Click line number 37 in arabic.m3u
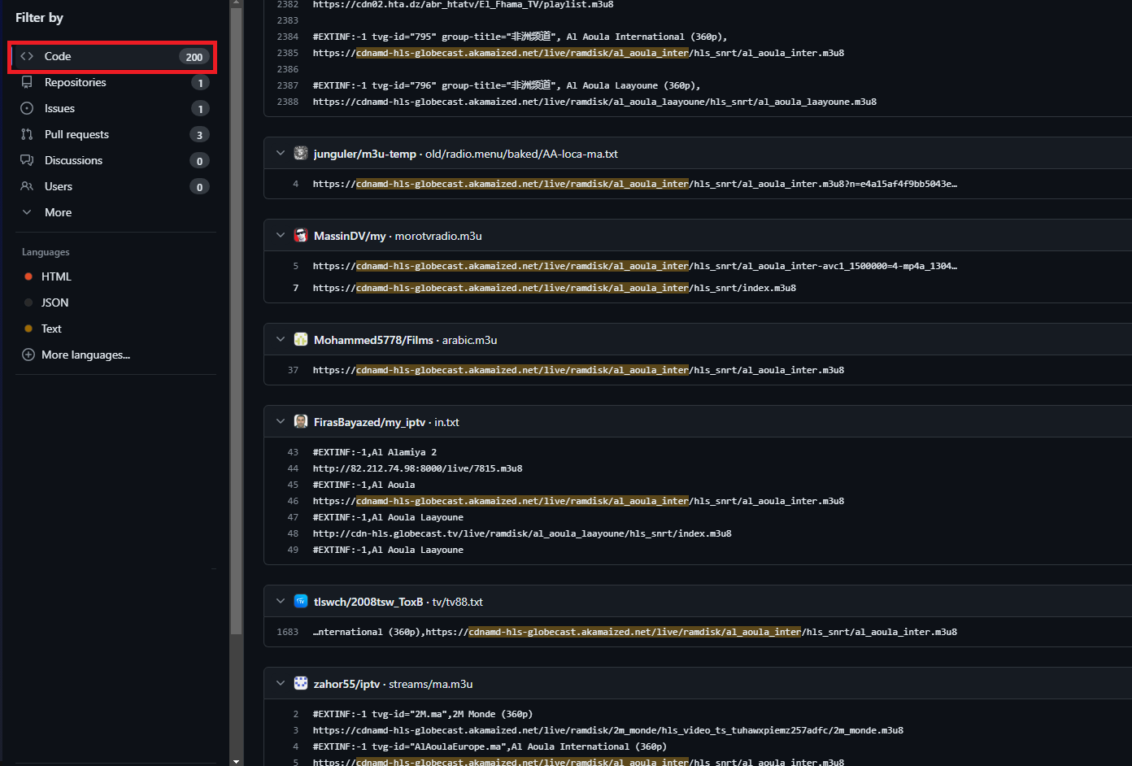The height and width of the screenshot is (766, 1132). (293, 370)
